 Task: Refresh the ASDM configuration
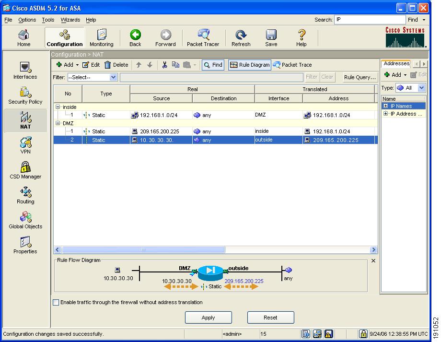tap(241, 38)
